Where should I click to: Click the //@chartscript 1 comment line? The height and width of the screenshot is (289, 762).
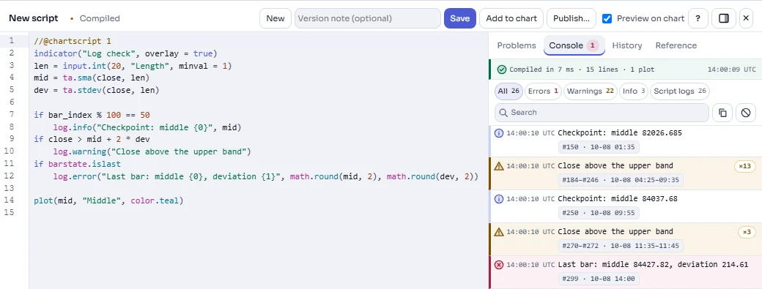(73, 41)
